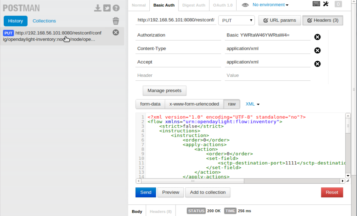357x216 pixels.
Task: Select the History tab
Action: click(16, 21)
